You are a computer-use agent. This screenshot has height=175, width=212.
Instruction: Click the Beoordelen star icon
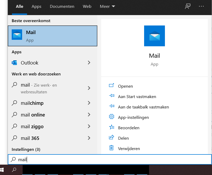(x=111, y=127)
